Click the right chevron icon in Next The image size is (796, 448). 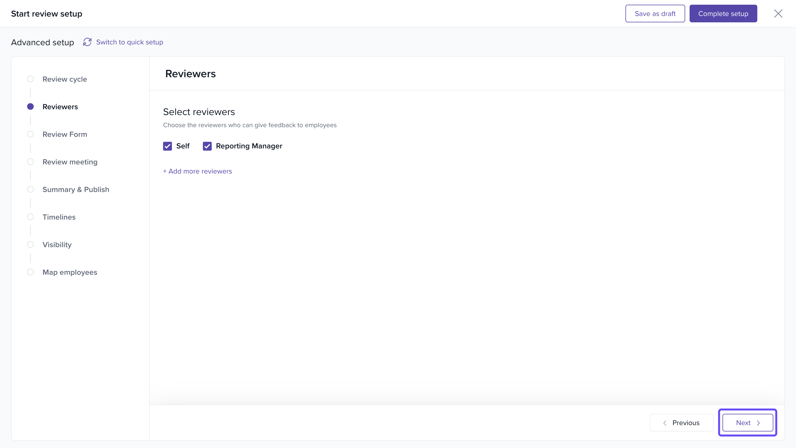tap(758, 423)
